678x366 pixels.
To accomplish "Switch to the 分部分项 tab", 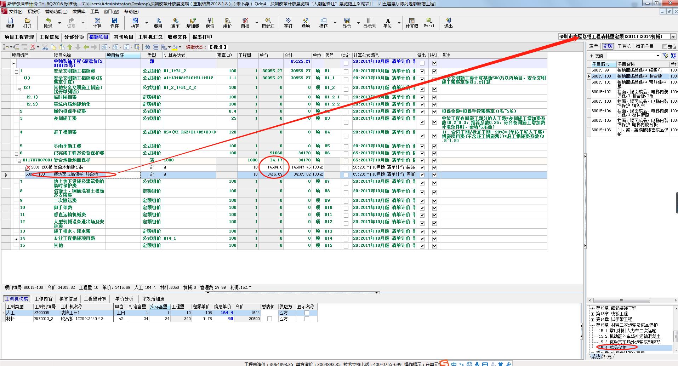I will pos(74,37).
